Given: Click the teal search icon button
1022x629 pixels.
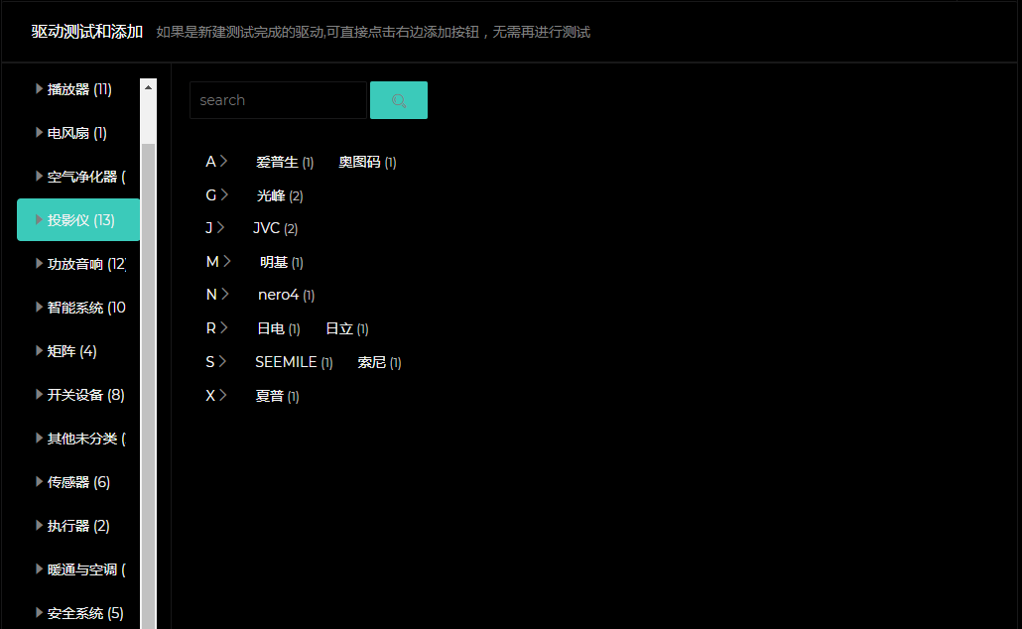Looking at the screenshot, I should (x=398, y=100).
